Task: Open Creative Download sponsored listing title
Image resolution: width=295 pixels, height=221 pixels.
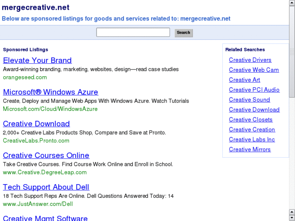Action: [x=36, y=124]
